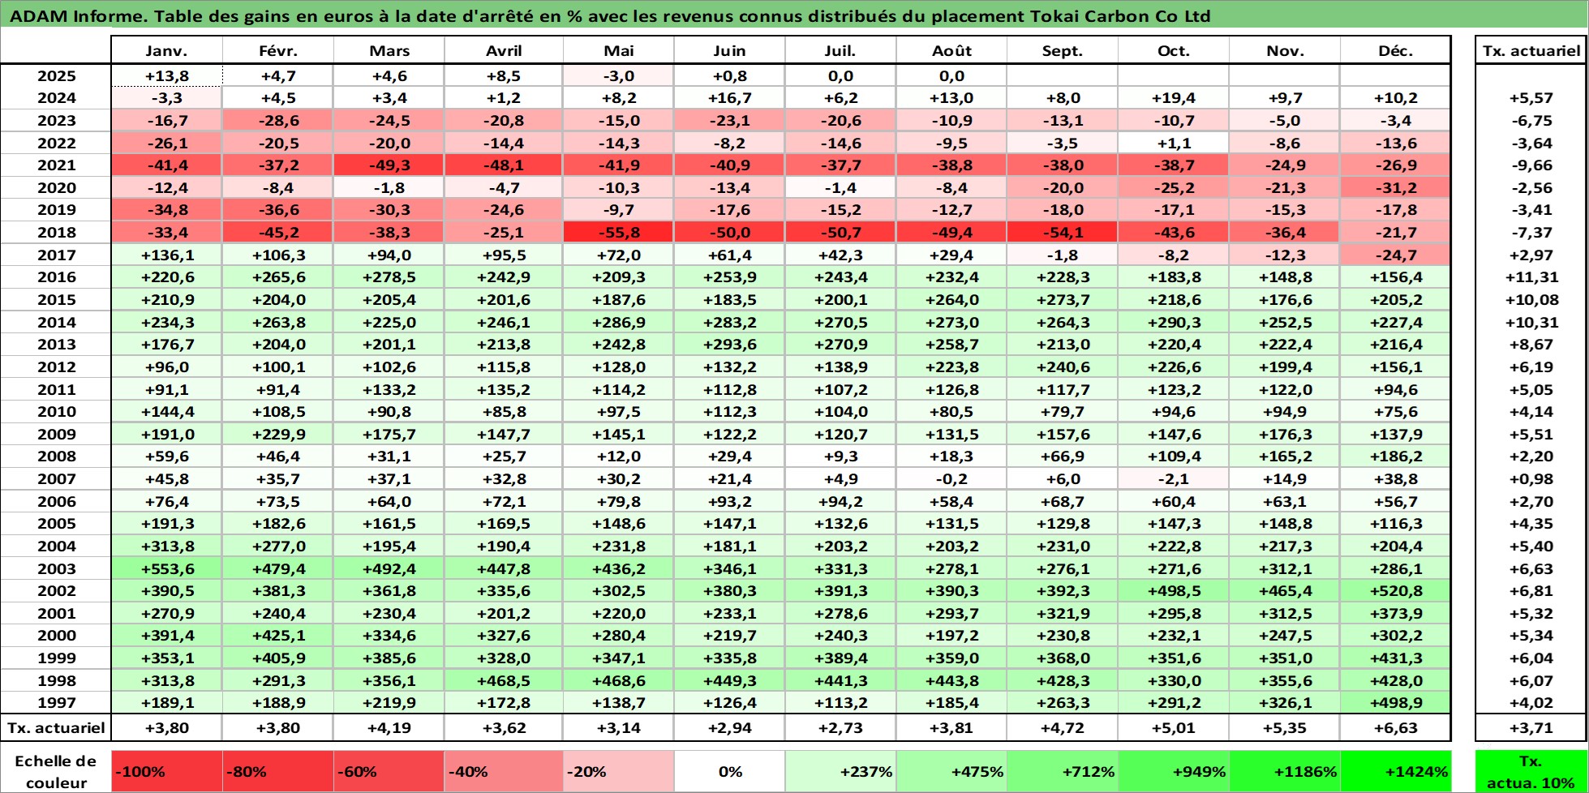The width and height of the screenshot is (1589, 793).
Task: Select bottom-row actuarial rate +6,63
Action: [1395, 727]
